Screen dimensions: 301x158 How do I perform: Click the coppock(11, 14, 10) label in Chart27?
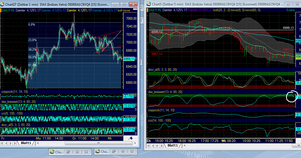[14, 92]
